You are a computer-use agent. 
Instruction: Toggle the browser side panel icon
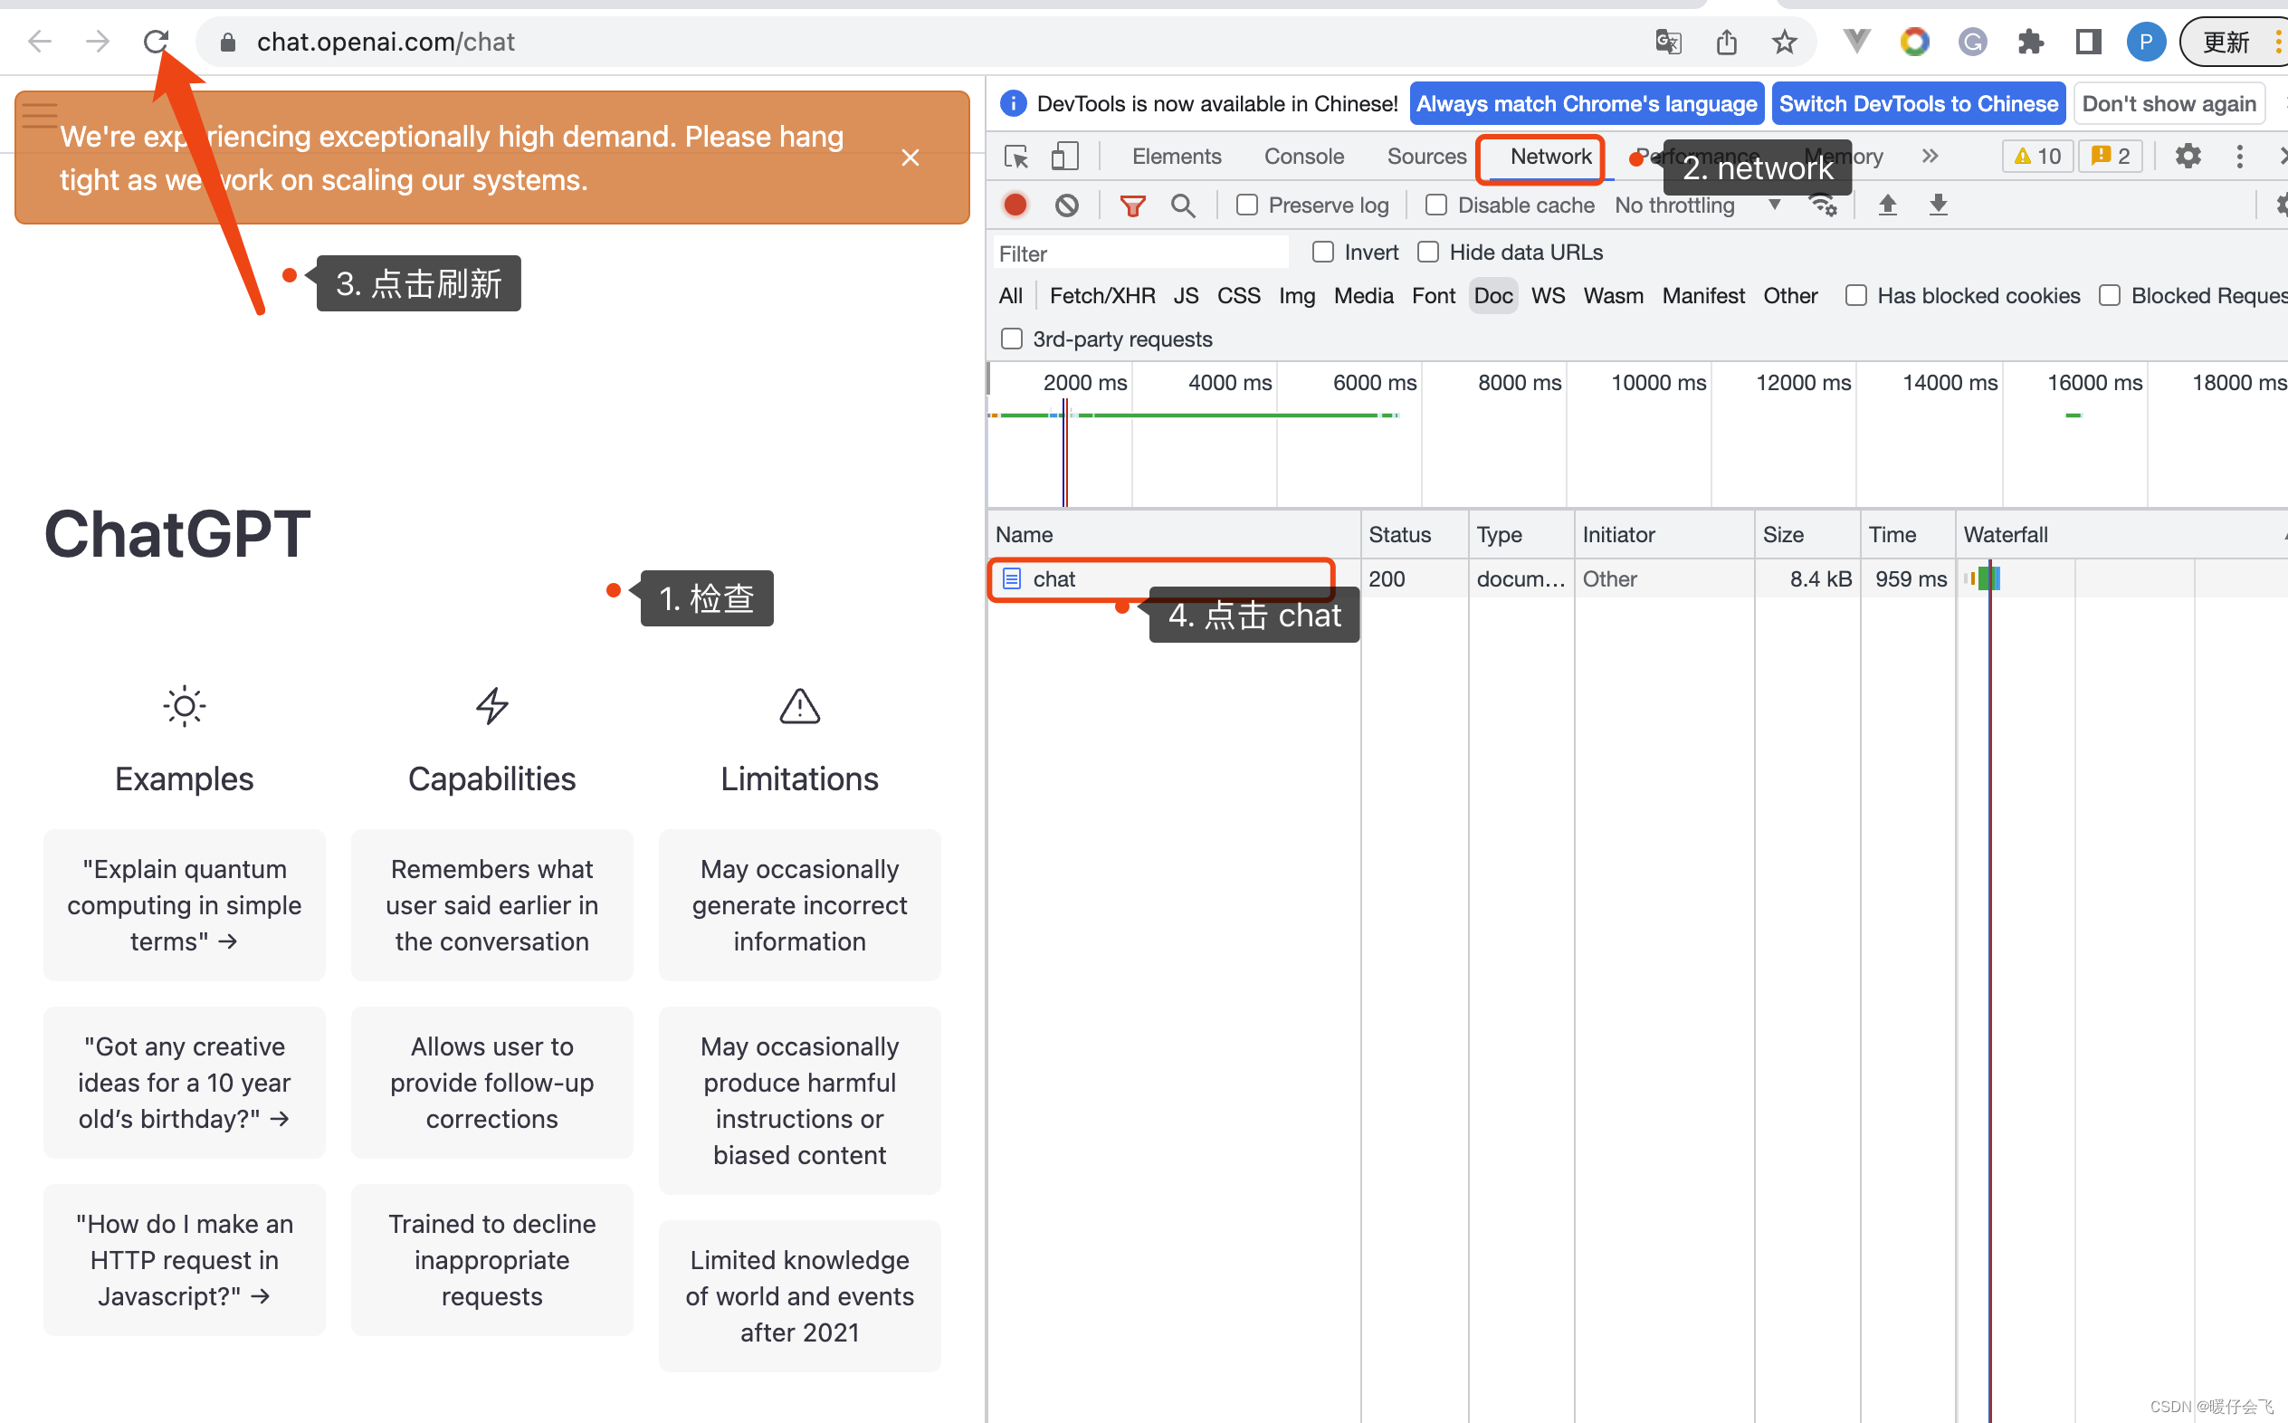pos(2089,43)
